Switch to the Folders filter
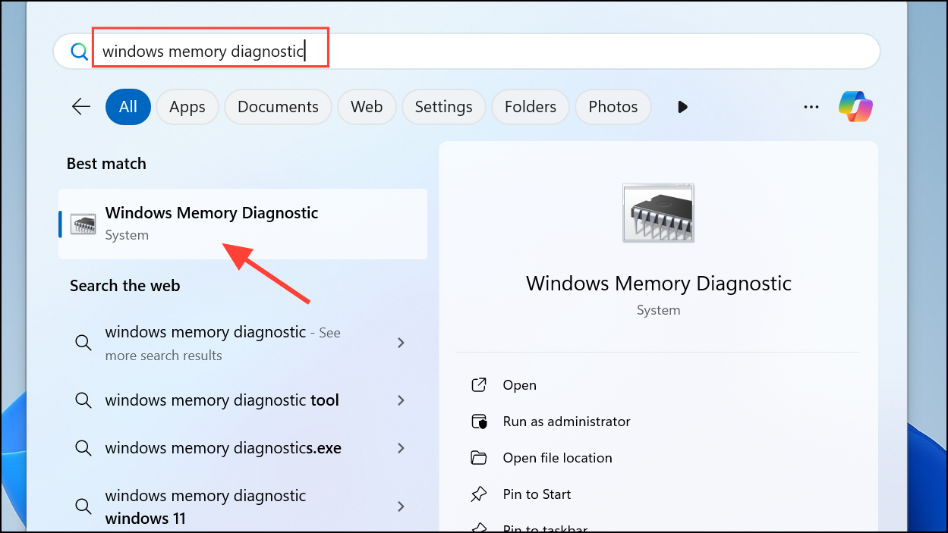 tap(531, 107)
